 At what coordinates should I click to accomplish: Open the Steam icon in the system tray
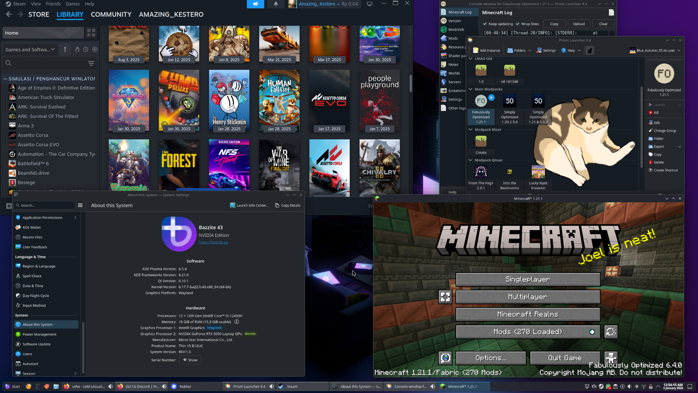[601, 386]
